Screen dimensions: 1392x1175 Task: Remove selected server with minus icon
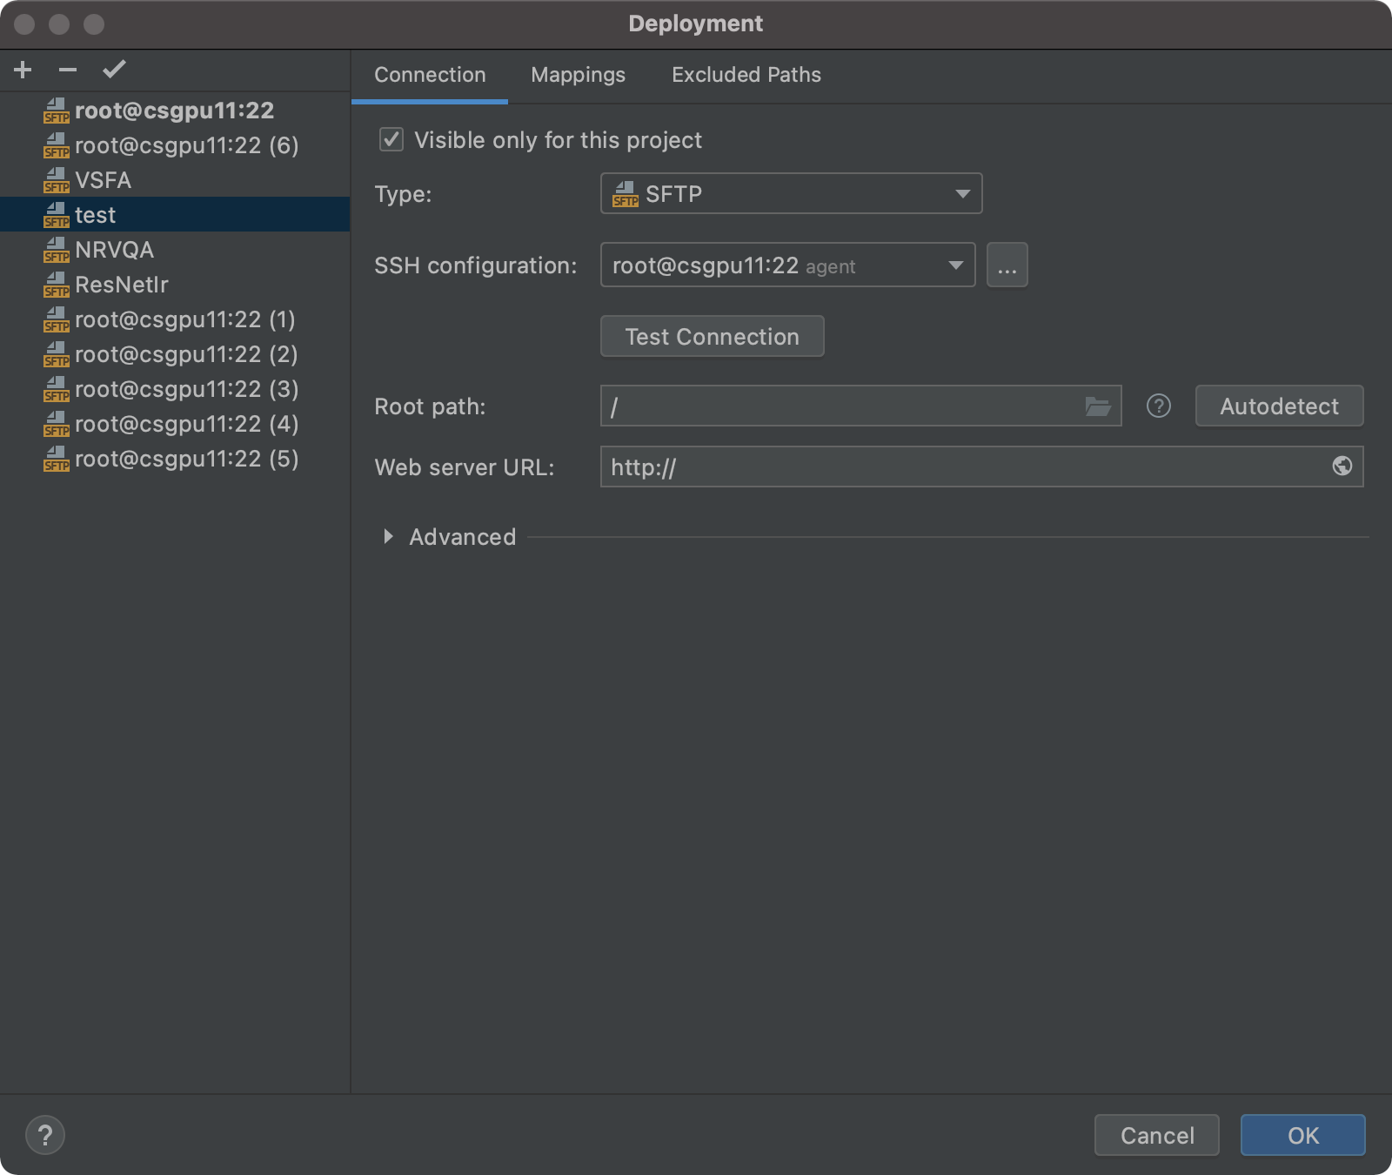[x=68, y=70]
